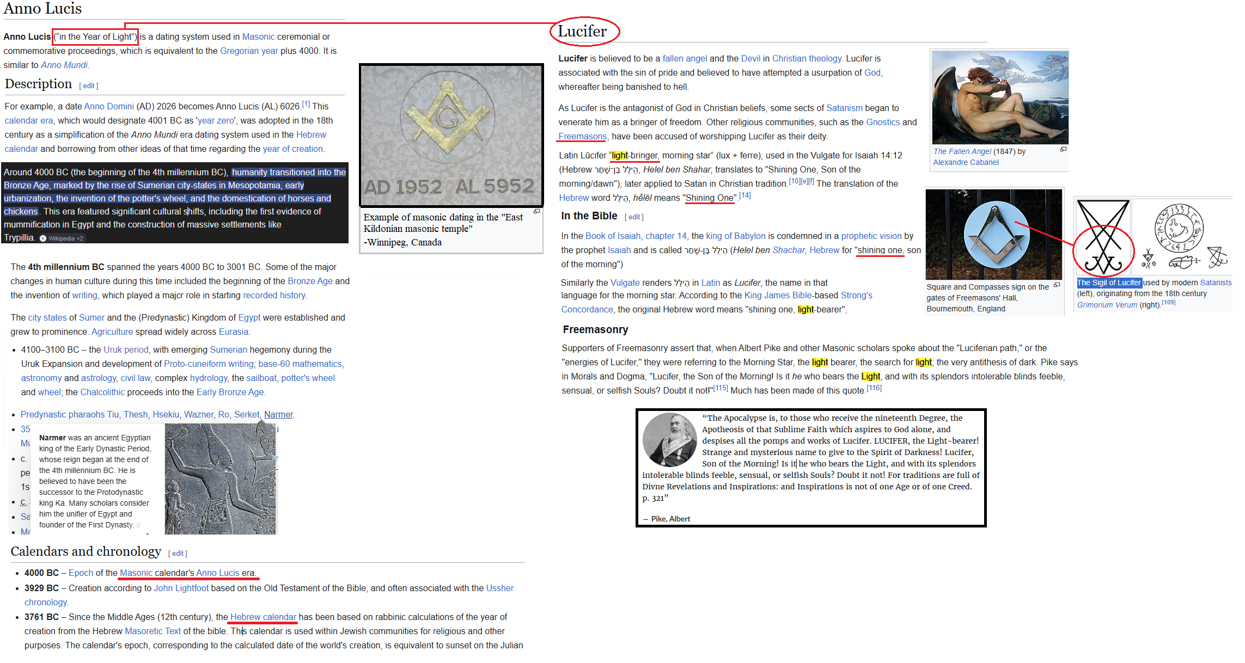Click the masonic dating AD 1952 image
The image size is (1245, 663).
451,135
